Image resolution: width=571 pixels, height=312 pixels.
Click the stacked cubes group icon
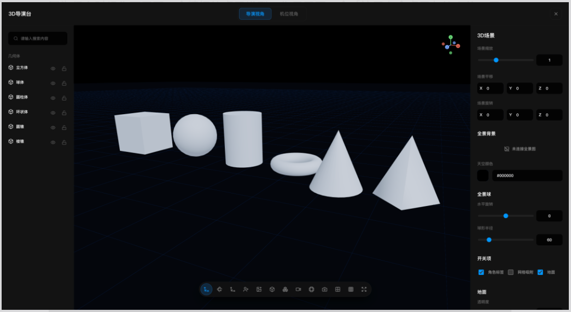click(285, 290)
